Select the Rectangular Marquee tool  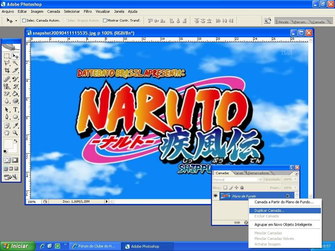(7, 56)
